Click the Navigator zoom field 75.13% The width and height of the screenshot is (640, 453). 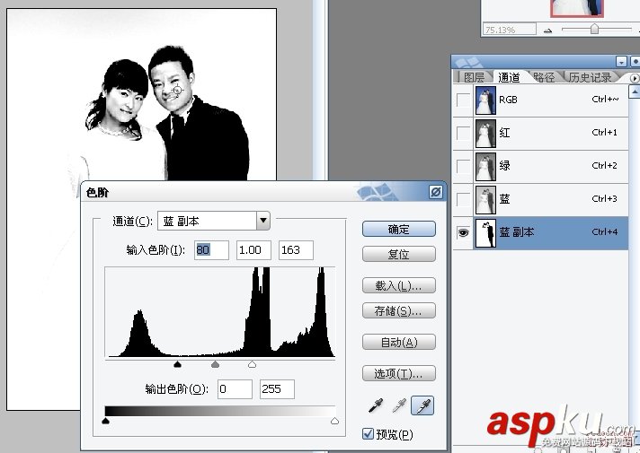click(x=510, y=30)
